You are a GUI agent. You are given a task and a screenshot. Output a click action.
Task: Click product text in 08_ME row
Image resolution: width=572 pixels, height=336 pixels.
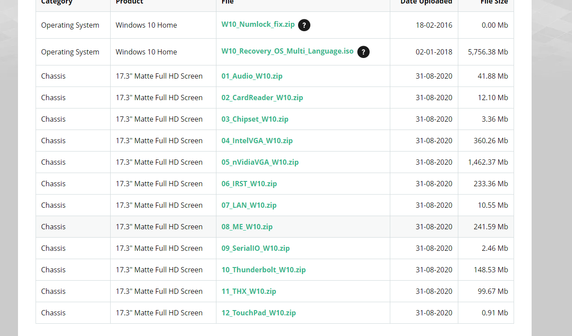159,227
